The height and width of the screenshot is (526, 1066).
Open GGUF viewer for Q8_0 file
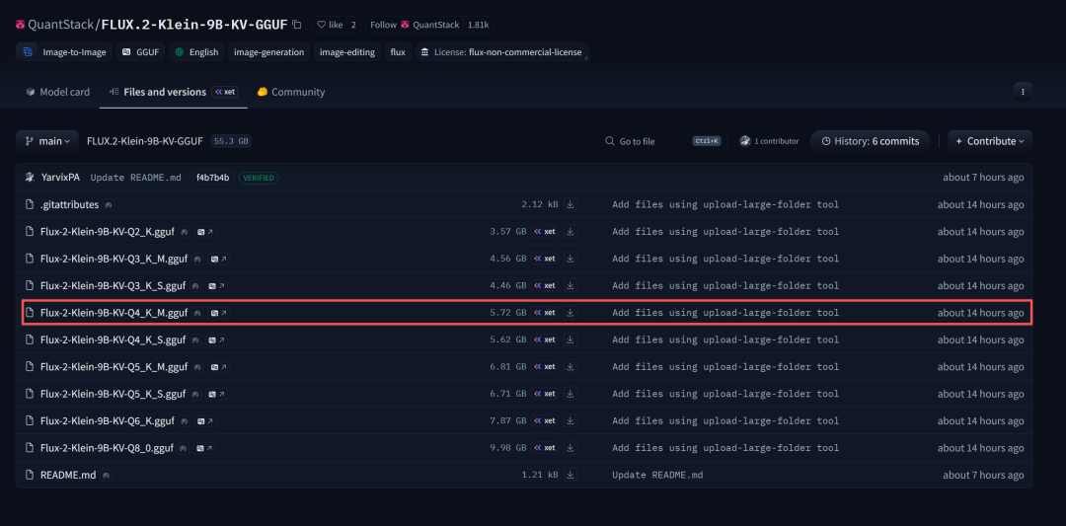(x=204, y=448)
